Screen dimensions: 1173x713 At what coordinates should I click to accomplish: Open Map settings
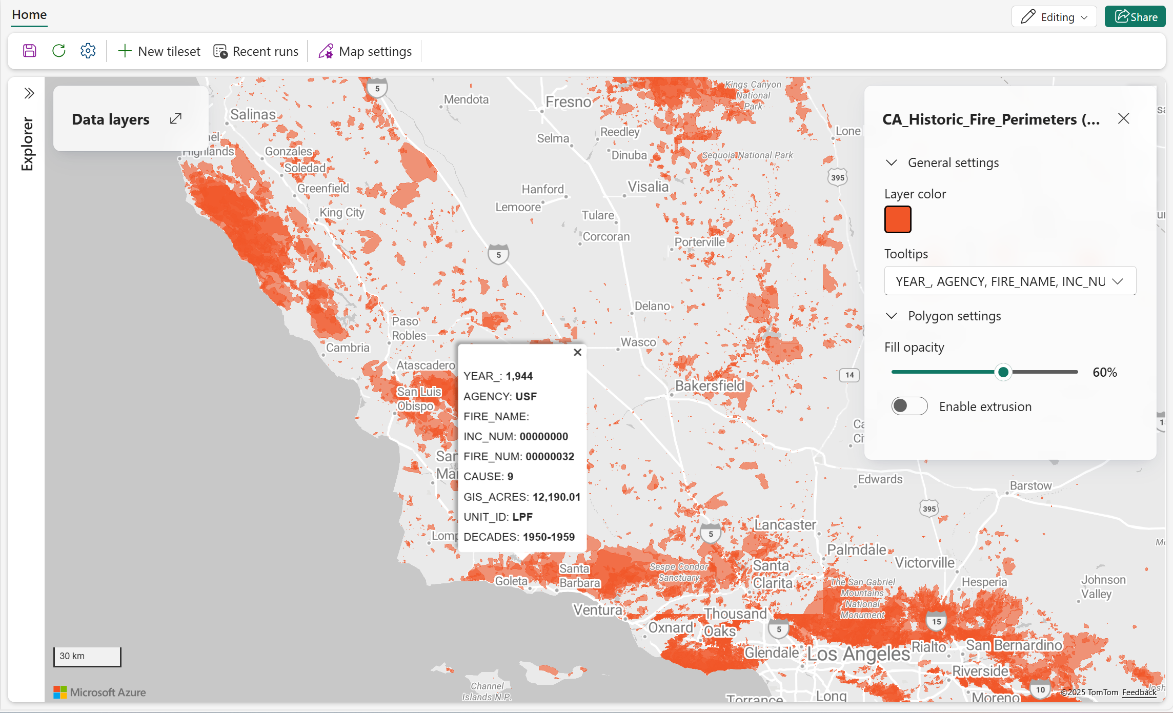click(x=365, y=51)
